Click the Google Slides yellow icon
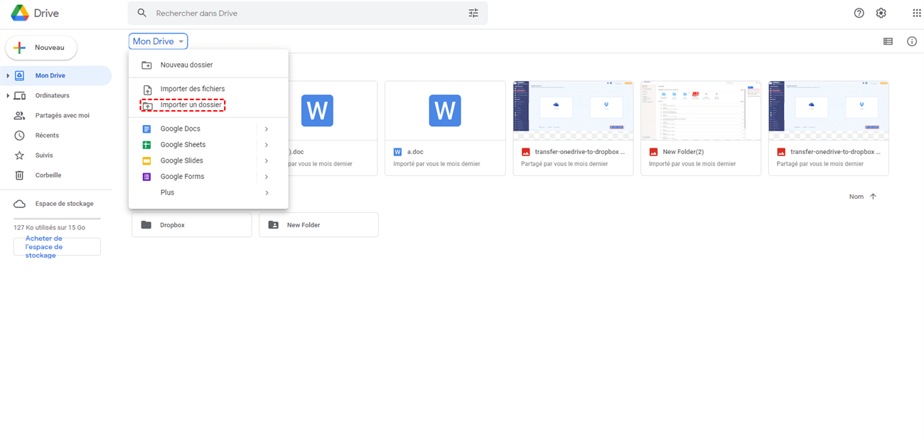The width and height of the screenshot is (924, 443). [x=146, y=160]
